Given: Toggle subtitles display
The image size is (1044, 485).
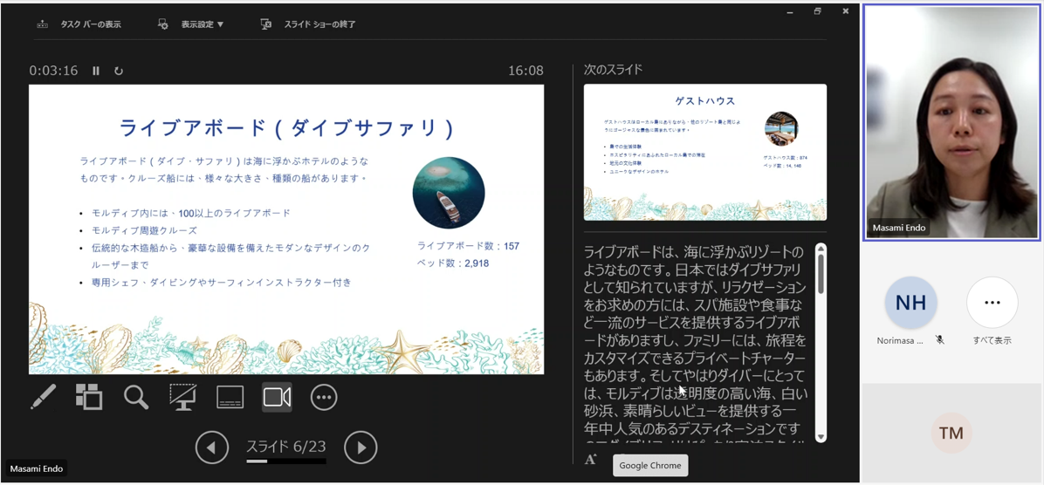Looking at the screenshot, I should tap(230, 397).
